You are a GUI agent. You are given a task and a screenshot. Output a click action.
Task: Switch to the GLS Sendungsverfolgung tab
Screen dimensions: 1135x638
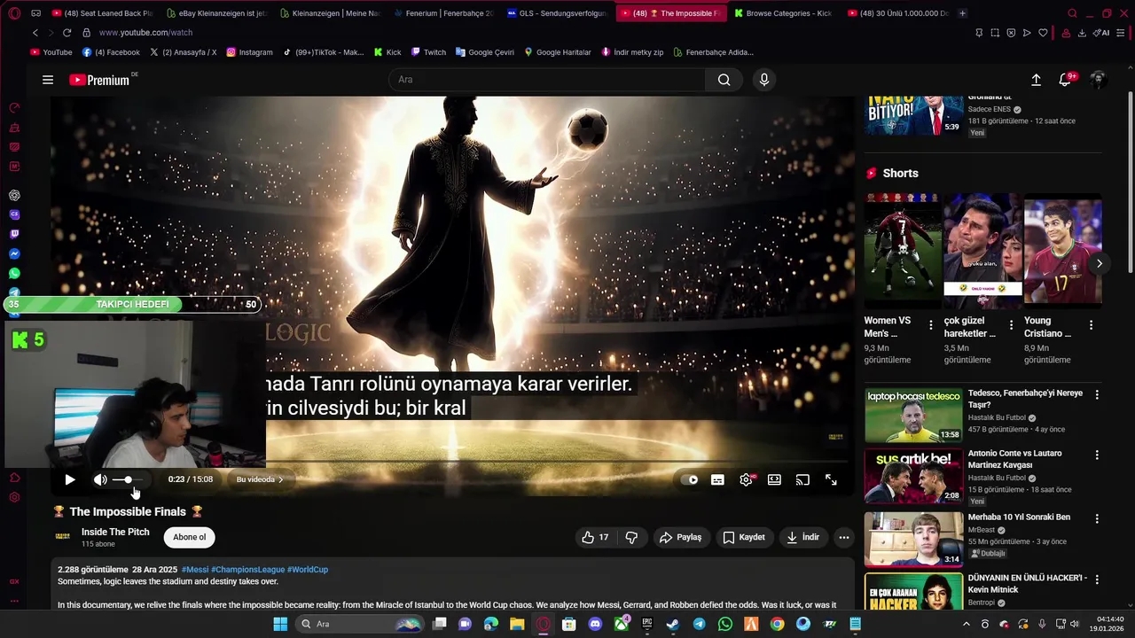click(x=556, y=13)
